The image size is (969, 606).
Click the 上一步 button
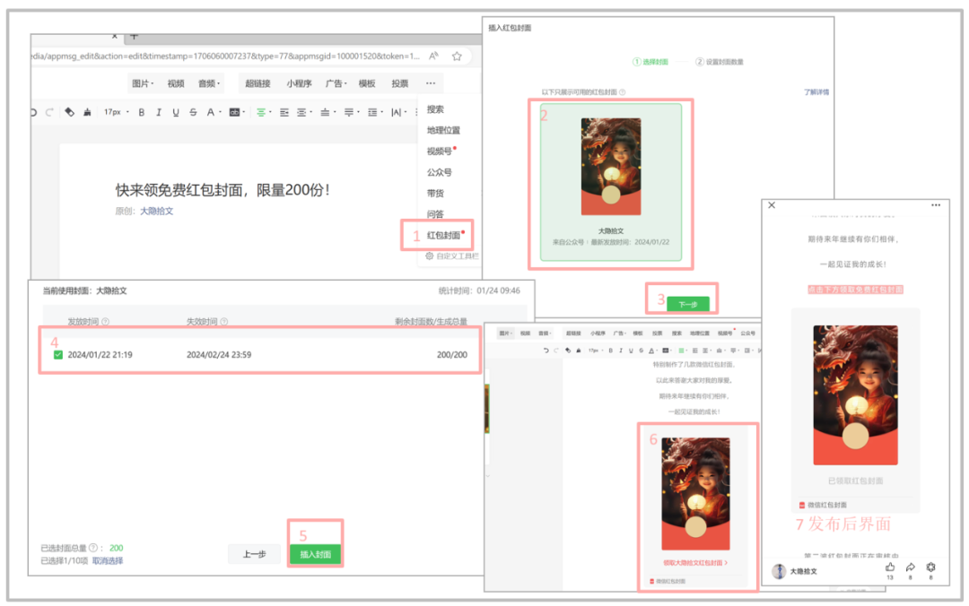(x=254, y=554)
